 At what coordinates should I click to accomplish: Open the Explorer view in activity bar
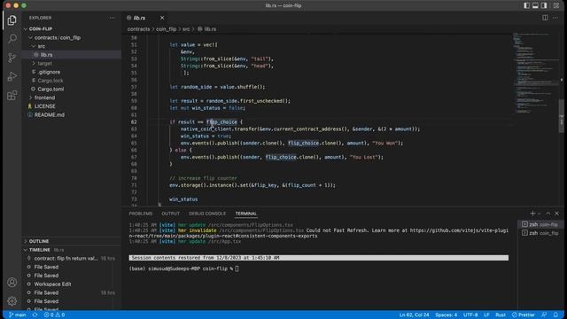(12, 20)
